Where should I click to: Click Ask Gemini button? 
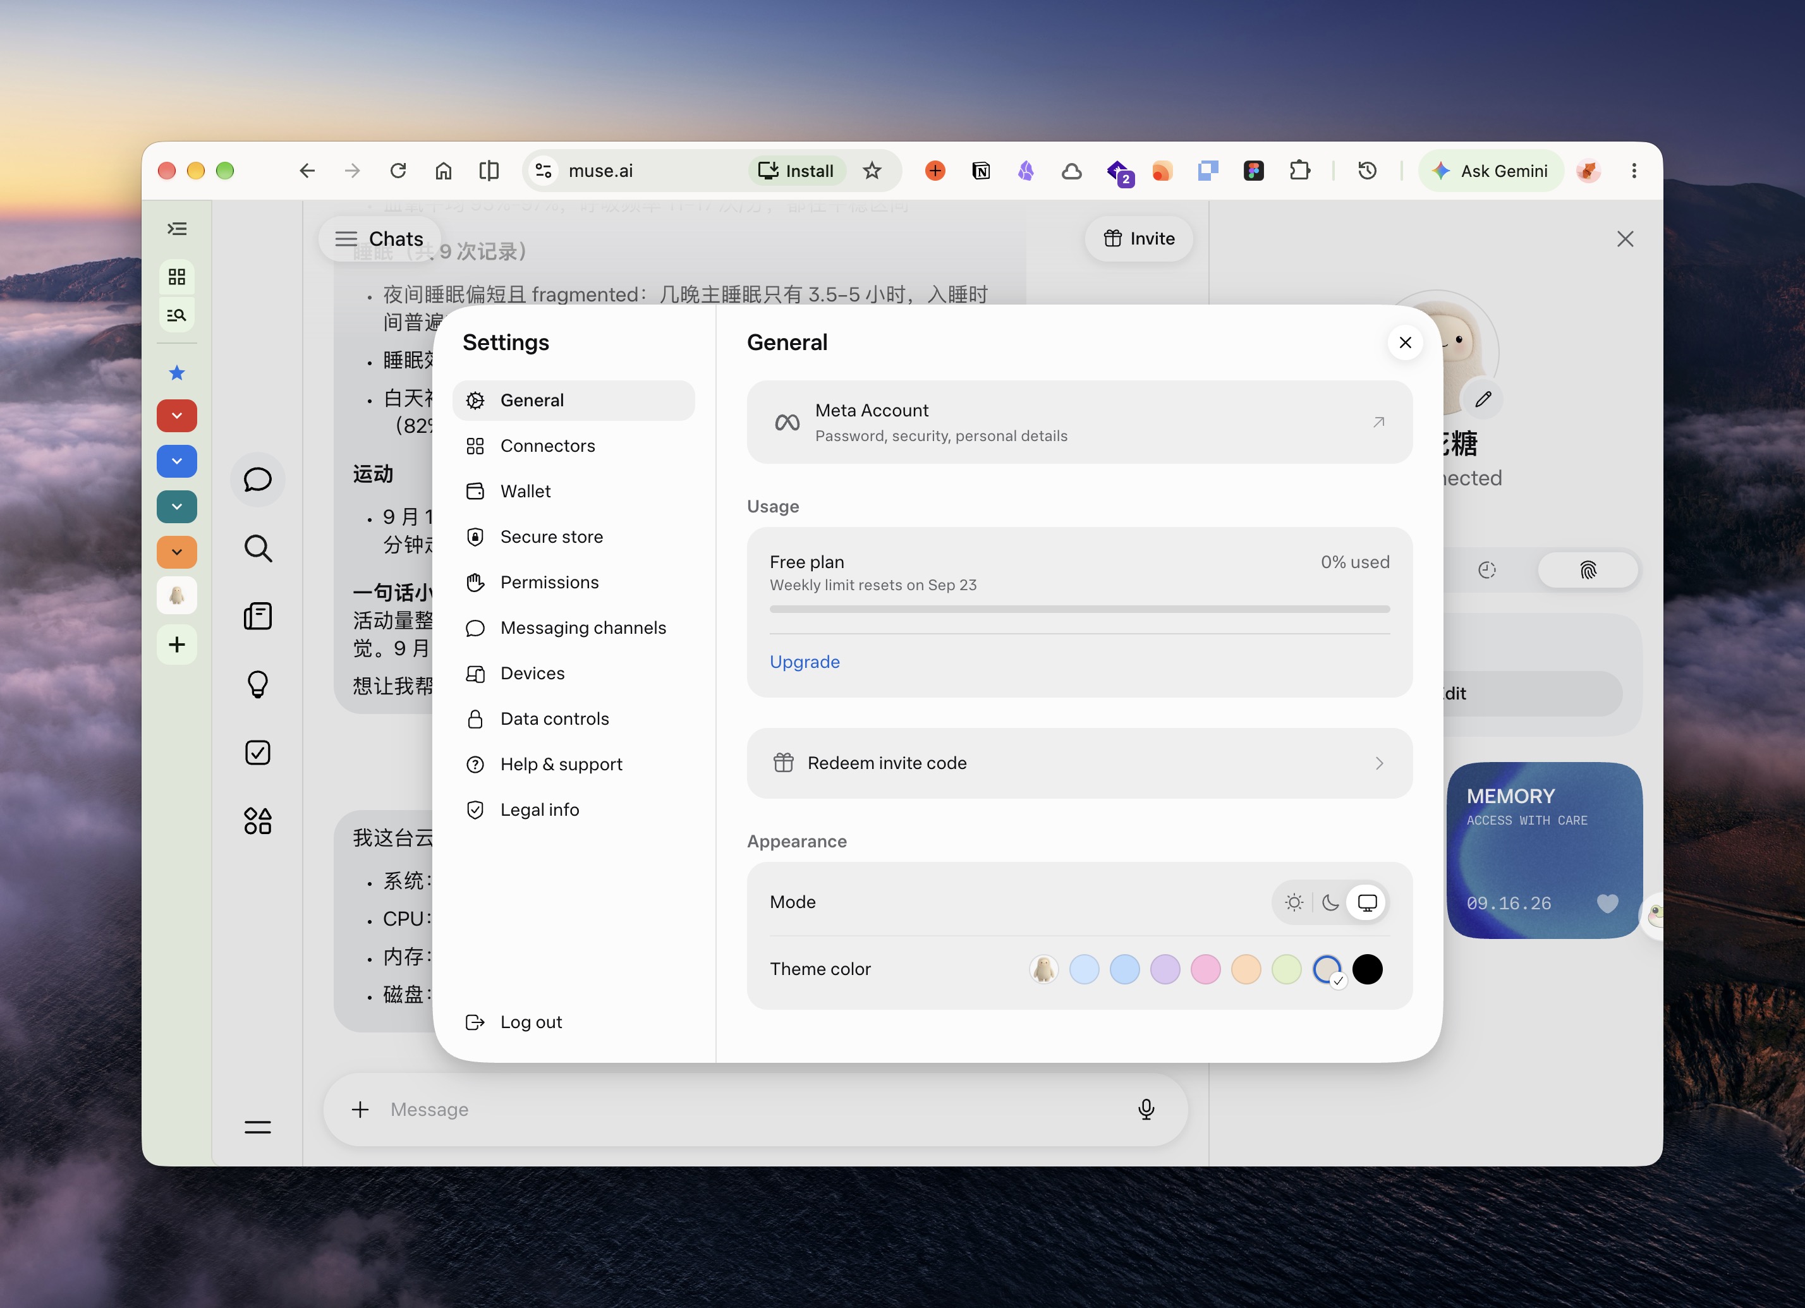click(1491, 170)
